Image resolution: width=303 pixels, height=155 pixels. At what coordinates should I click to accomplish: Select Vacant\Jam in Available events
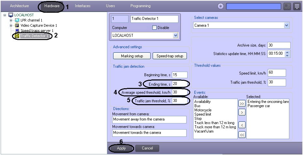(x=204, y=131)
